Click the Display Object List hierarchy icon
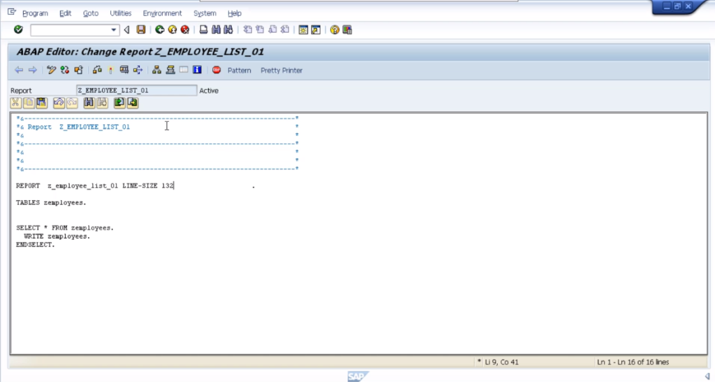 [x=157, y=70]
